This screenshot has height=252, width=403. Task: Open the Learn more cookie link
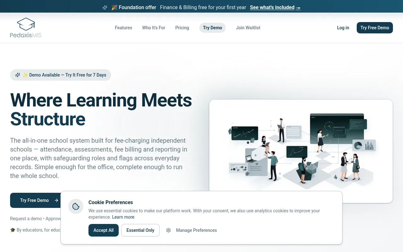click(x=123, y=217)
